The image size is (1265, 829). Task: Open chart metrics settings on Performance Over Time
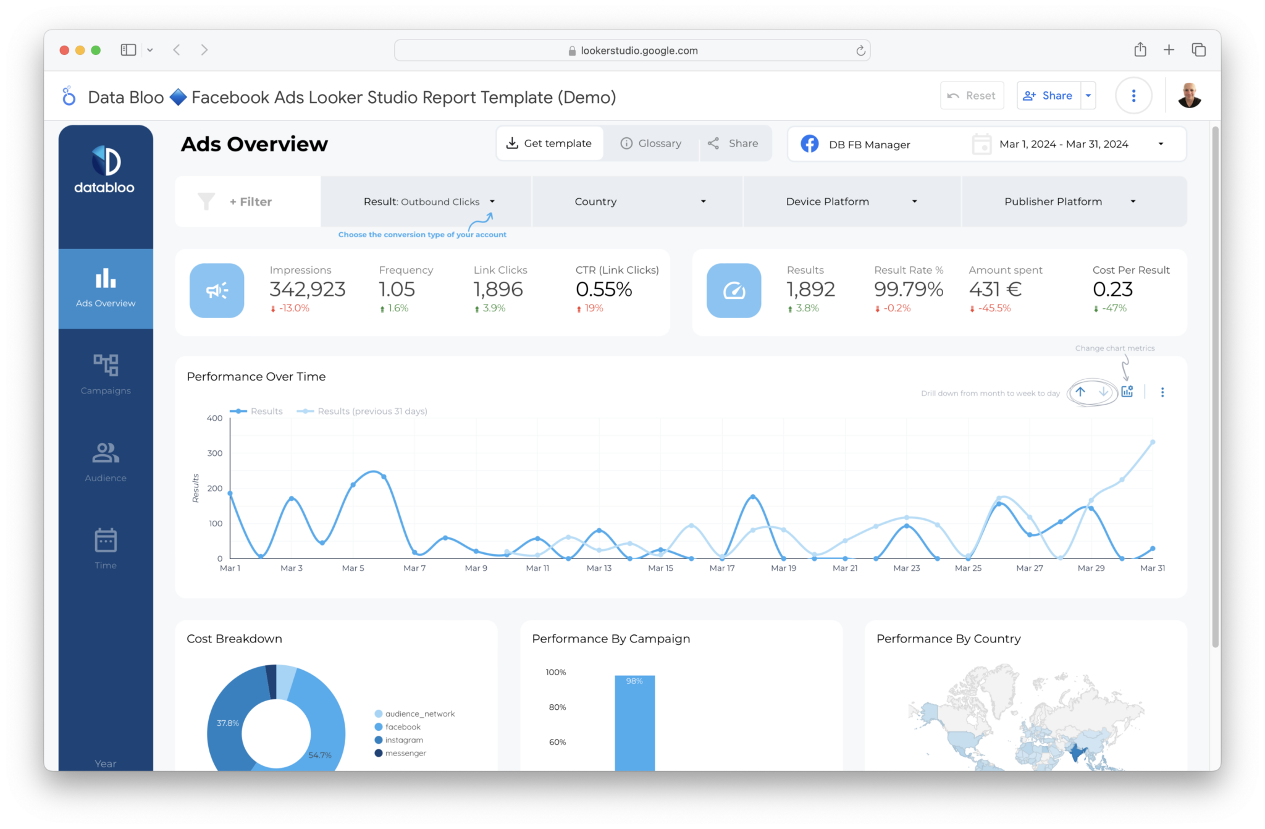(x=1127, y=392)
